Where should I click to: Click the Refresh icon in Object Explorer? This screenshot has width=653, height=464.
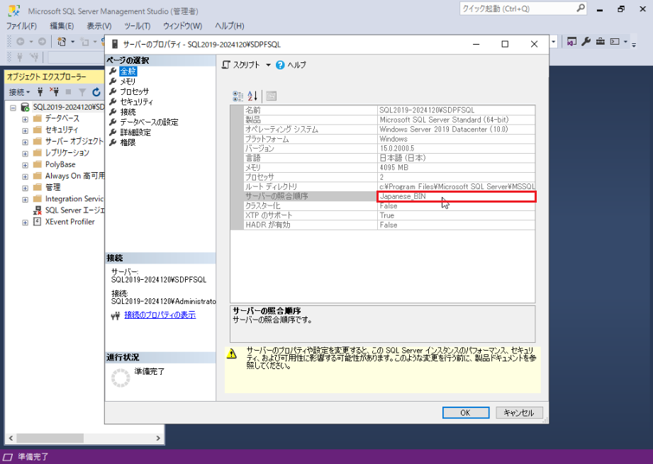96,92
